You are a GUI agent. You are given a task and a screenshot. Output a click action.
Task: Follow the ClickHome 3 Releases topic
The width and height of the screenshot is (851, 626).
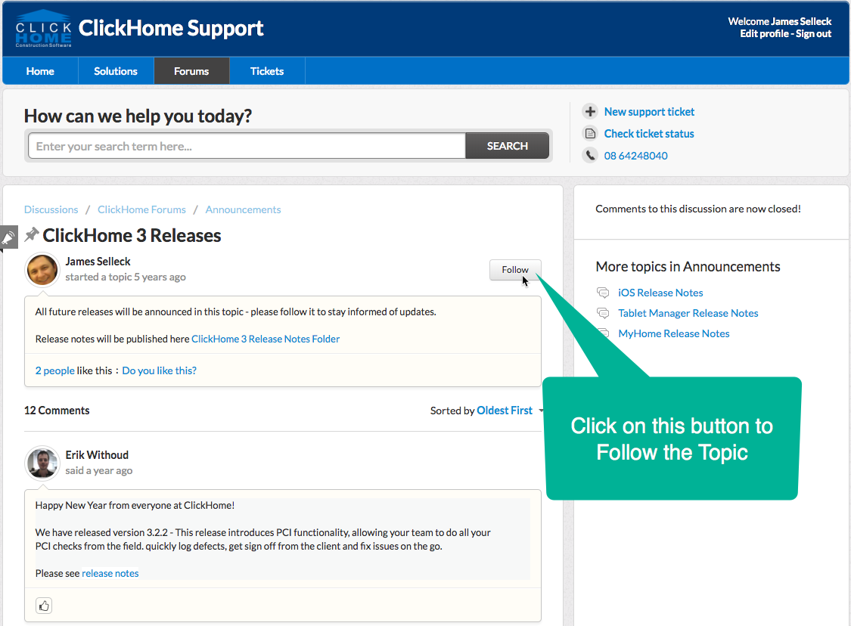coord(514,269)
